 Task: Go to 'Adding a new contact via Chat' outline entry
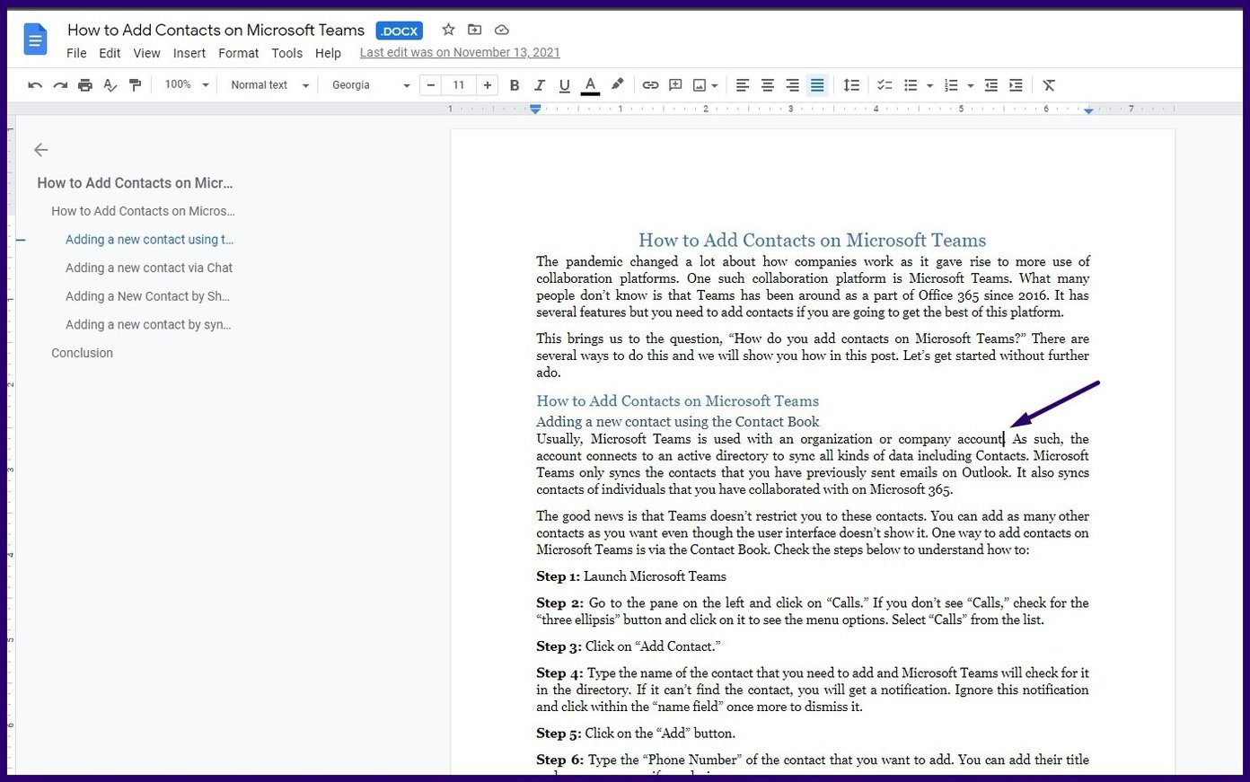(149, 268)
